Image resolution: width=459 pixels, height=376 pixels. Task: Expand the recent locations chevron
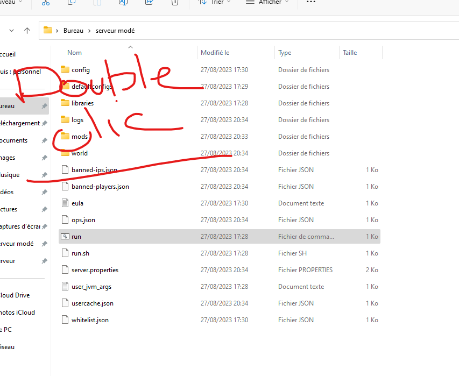[x=12, y=31]
